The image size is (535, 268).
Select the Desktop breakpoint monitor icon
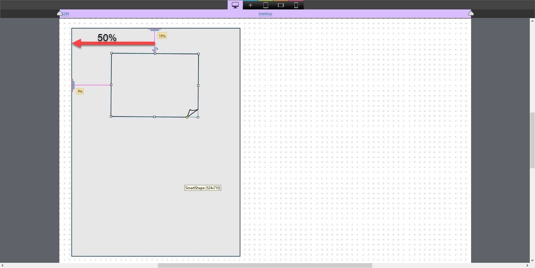coord(235,5)
